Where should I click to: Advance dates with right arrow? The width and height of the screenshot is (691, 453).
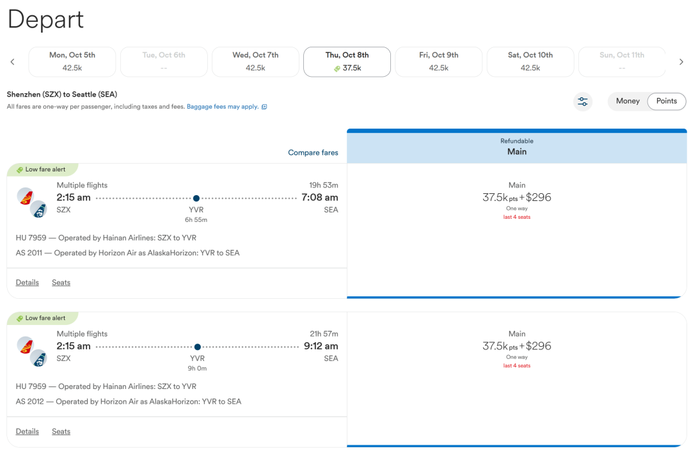(681, 61)
